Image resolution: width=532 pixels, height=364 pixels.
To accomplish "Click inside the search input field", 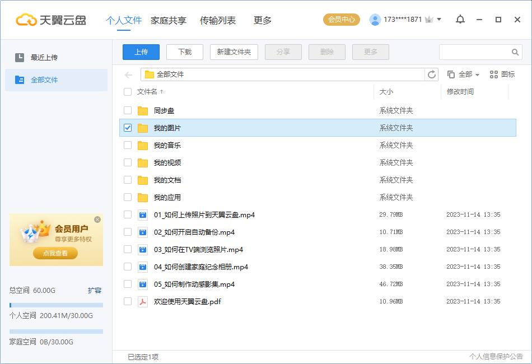I will pos(476,52).
